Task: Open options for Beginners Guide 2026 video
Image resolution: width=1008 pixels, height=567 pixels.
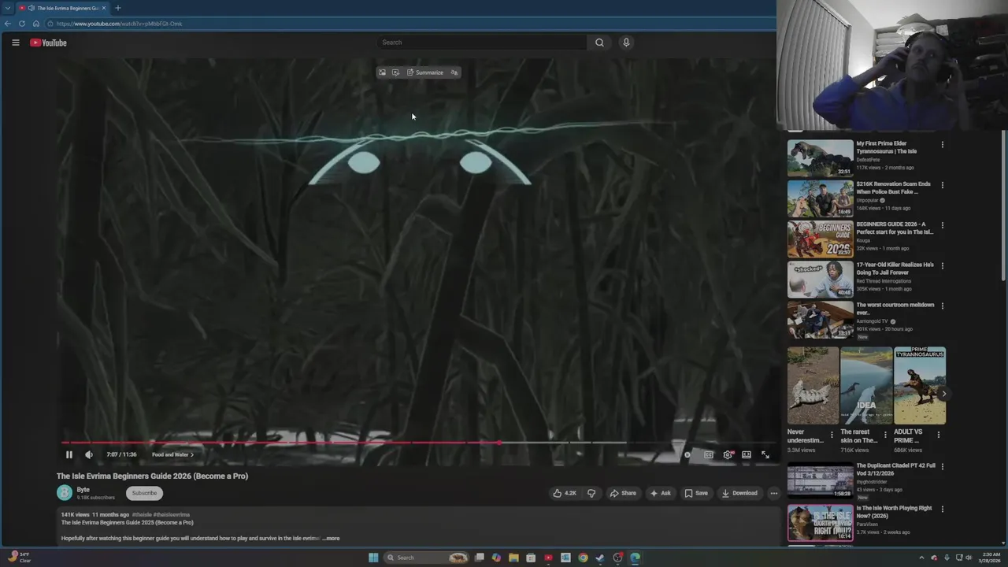Action: (x=942, y=225)
